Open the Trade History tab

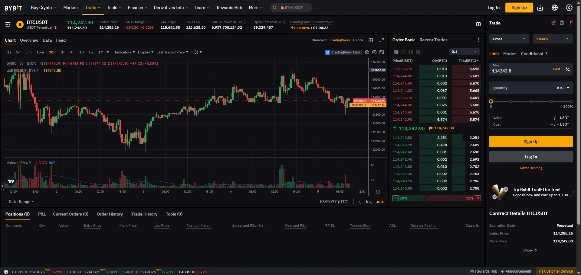click(144, 214)
